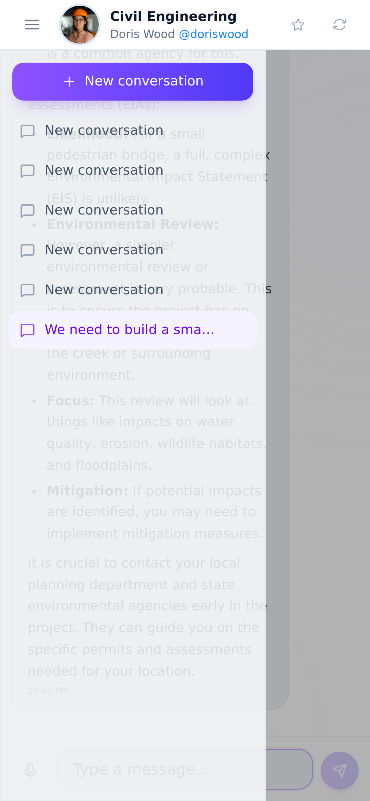Open 'We need to build a sma...' conversation
370x801 pixels.
[133, 330]
